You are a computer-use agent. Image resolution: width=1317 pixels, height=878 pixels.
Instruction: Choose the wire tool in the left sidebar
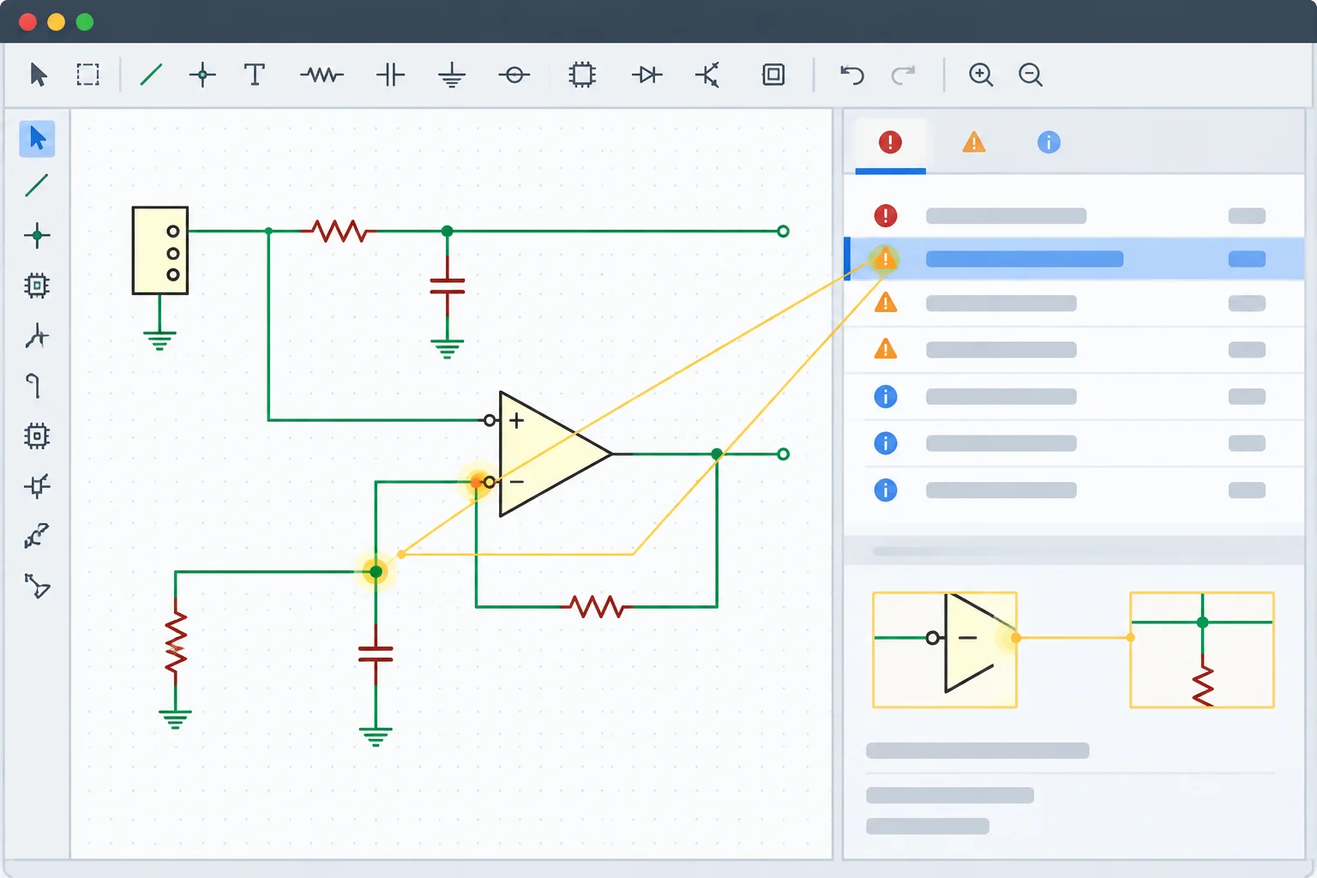(x=37, y=185)
